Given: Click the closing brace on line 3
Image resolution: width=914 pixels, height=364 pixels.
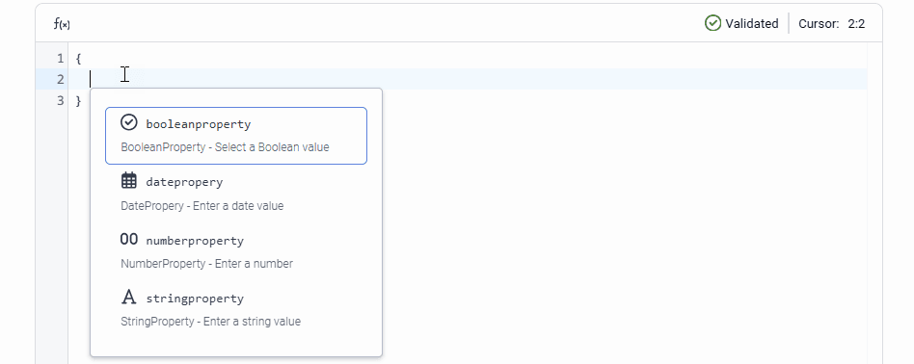Looking at the screenshot, I should coord(79,101).
